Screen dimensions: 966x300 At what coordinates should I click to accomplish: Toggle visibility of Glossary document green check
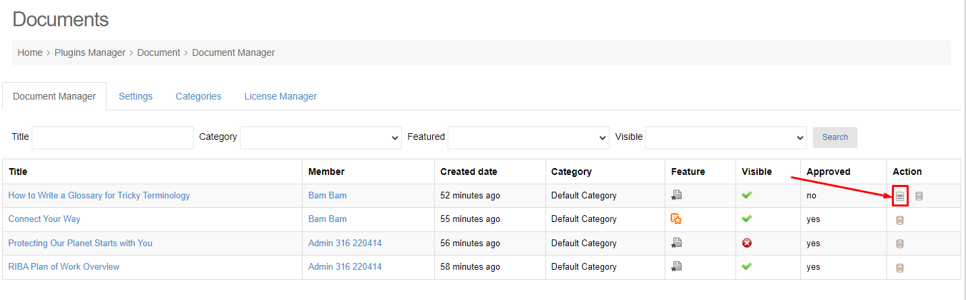point(747,195)
